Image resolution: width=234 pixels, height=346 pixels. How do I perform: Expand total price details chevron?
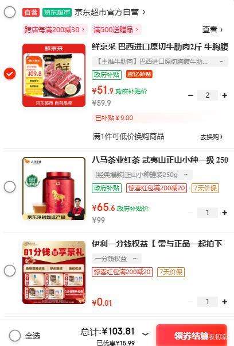click(145, 334)
